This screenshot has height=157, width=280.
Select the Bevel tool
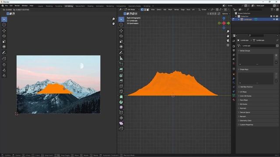[121, 81]
